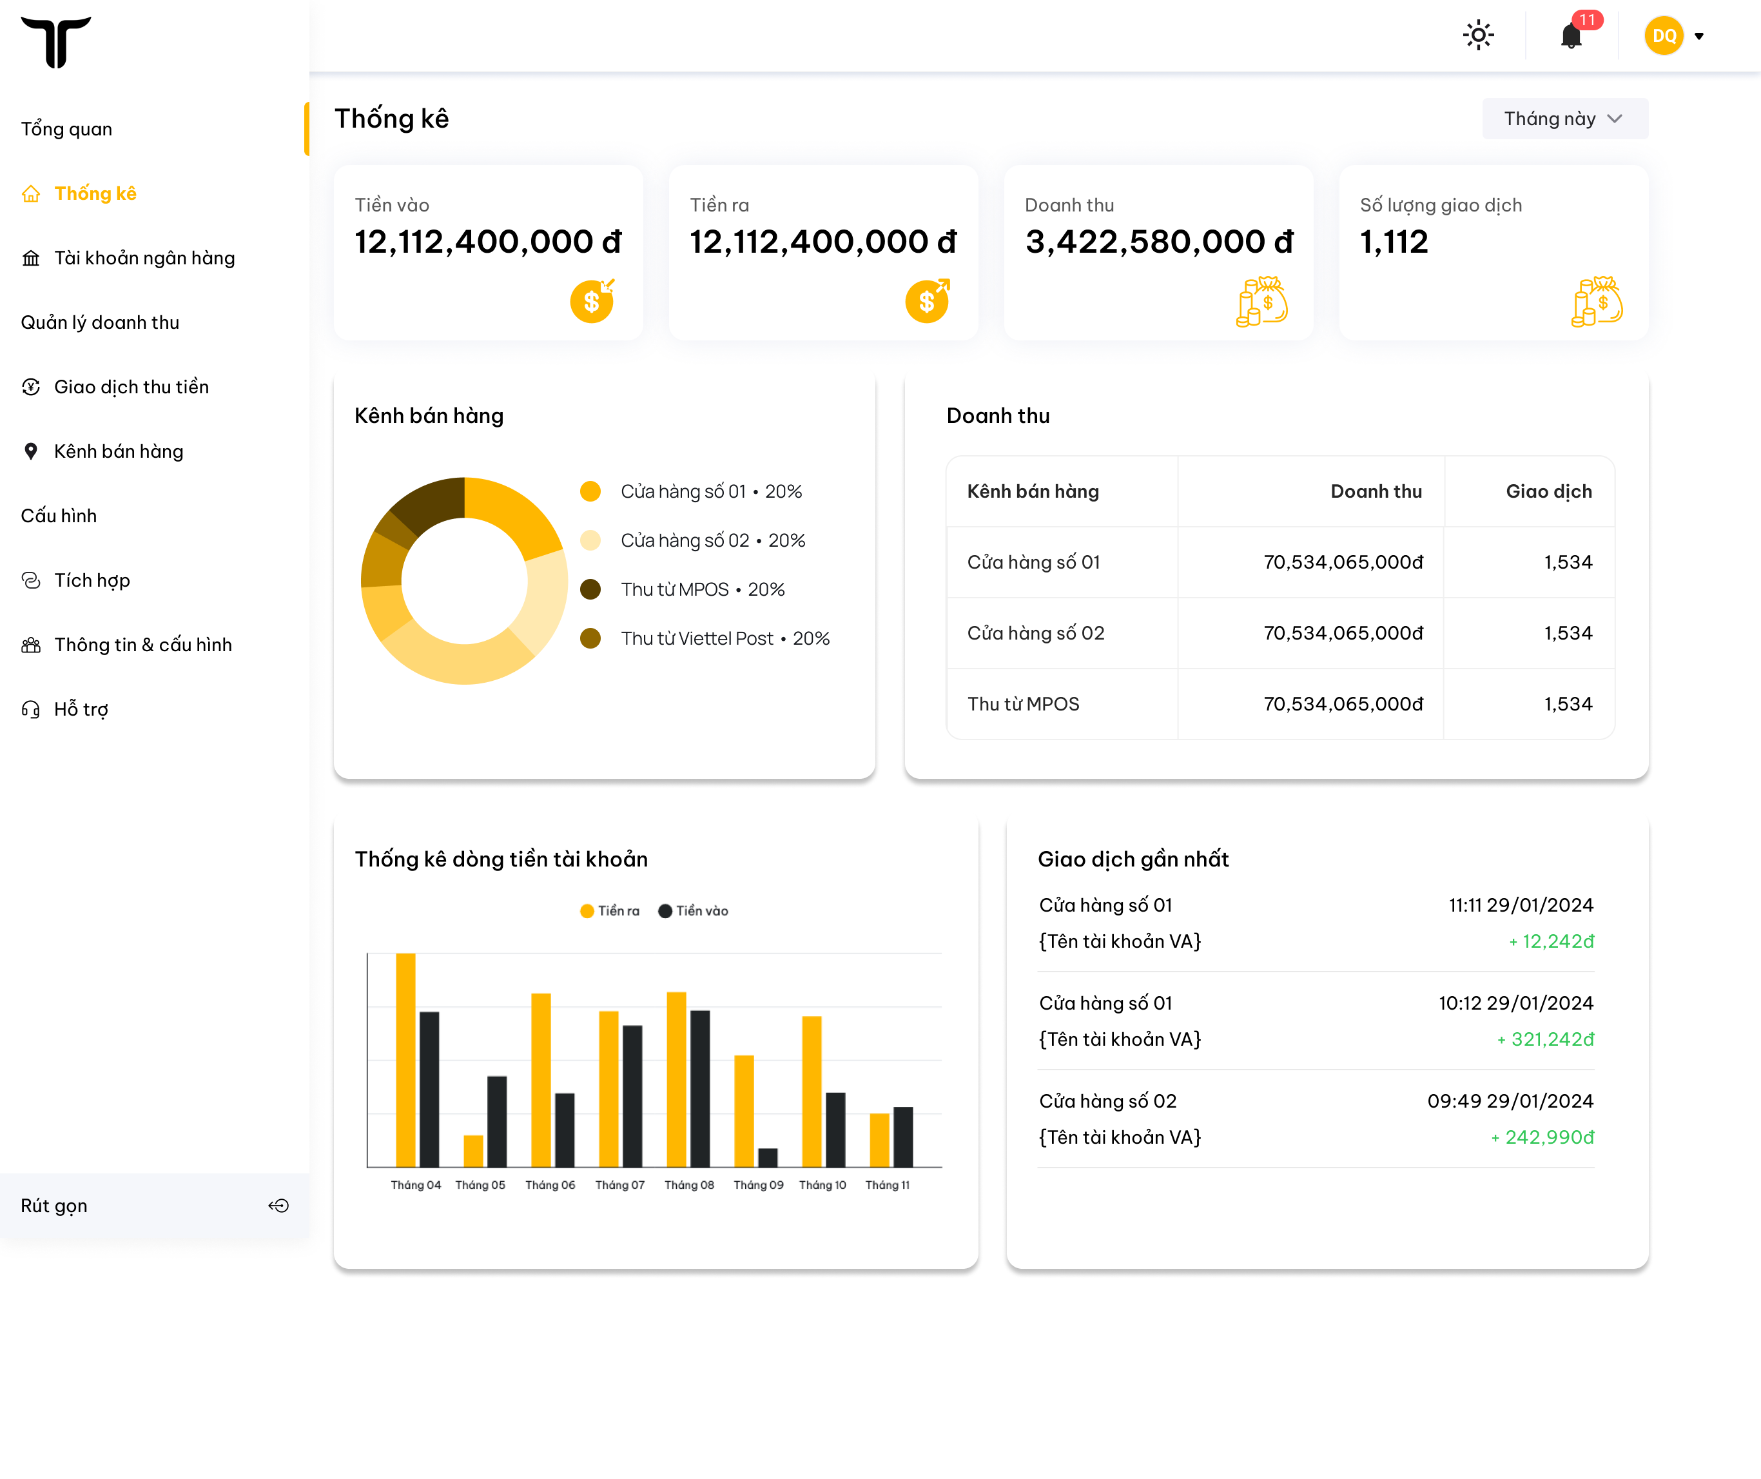The image size is (1761, 1479).
Task: Open notifications bell with 11 badge
Action: tap(1571, 36)
